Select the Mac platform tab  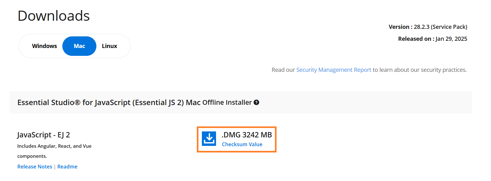(79, 46)
